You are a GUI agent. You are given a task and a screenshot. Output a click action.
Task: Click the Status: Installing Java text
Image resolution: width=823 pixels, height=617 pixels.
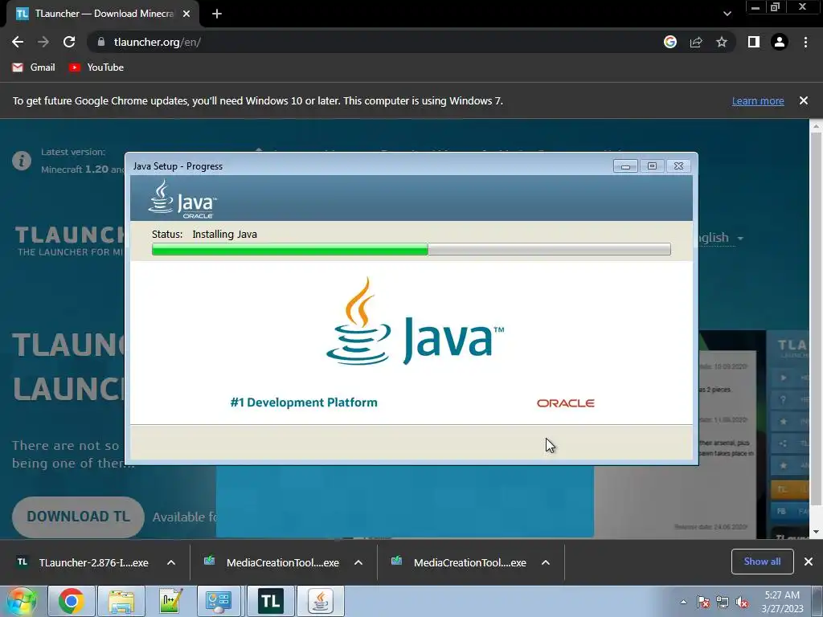coord(204,234)
